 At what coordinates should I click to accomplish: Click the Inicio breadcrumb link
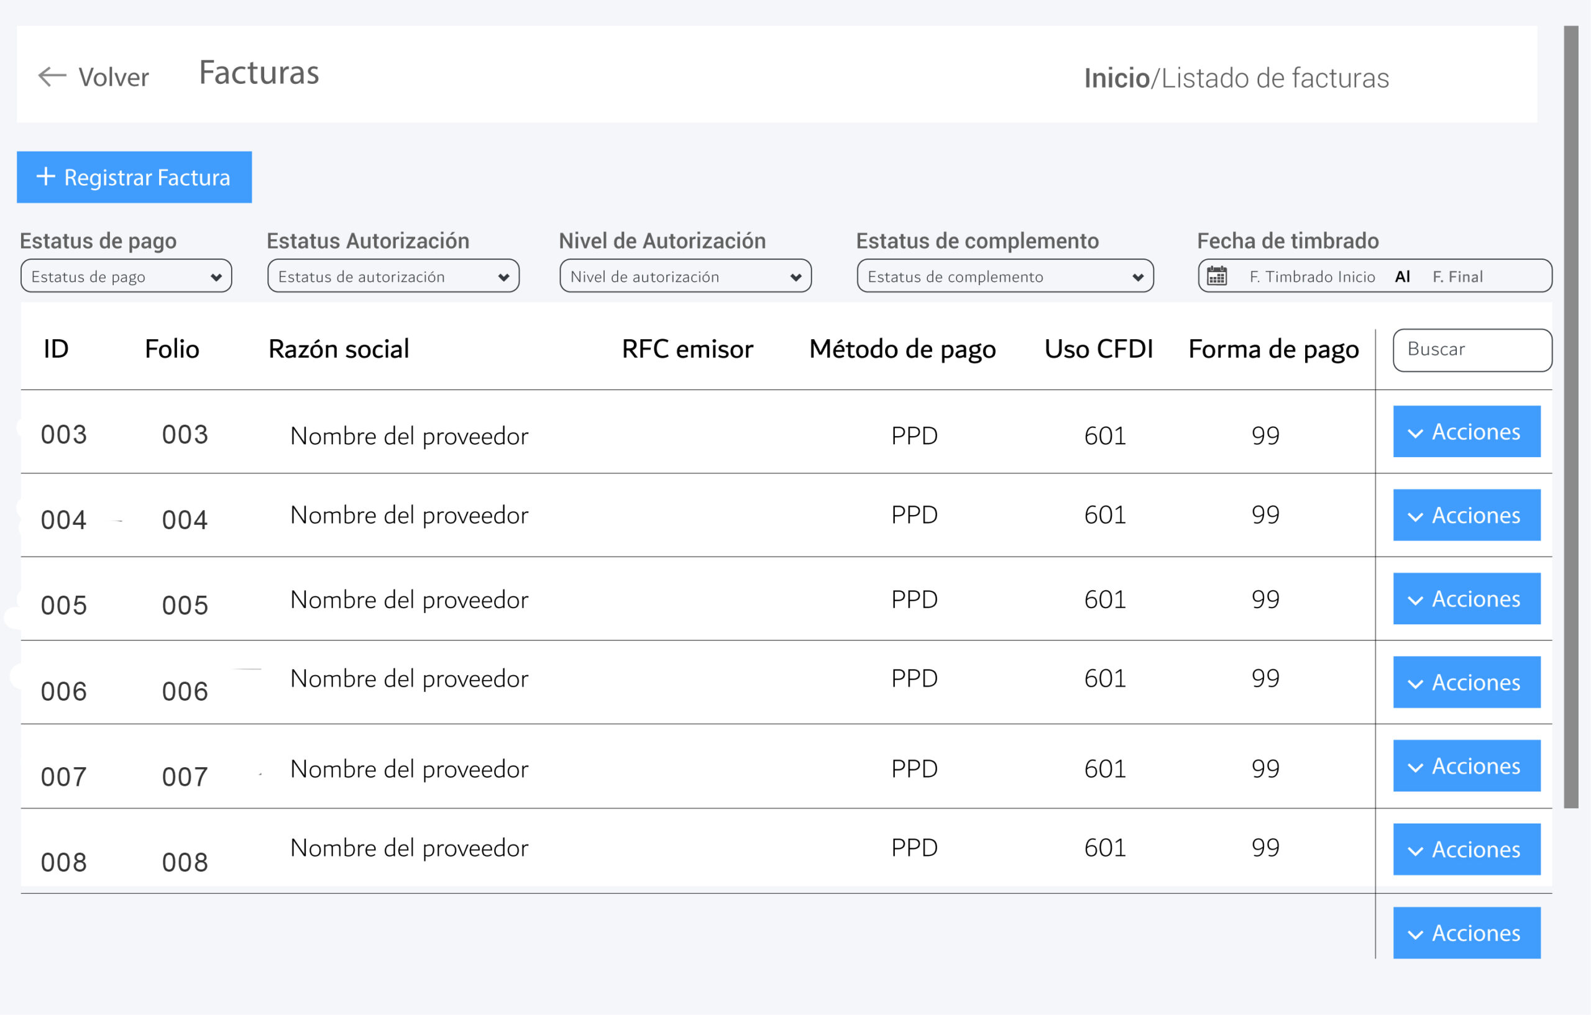[1117, 78]
